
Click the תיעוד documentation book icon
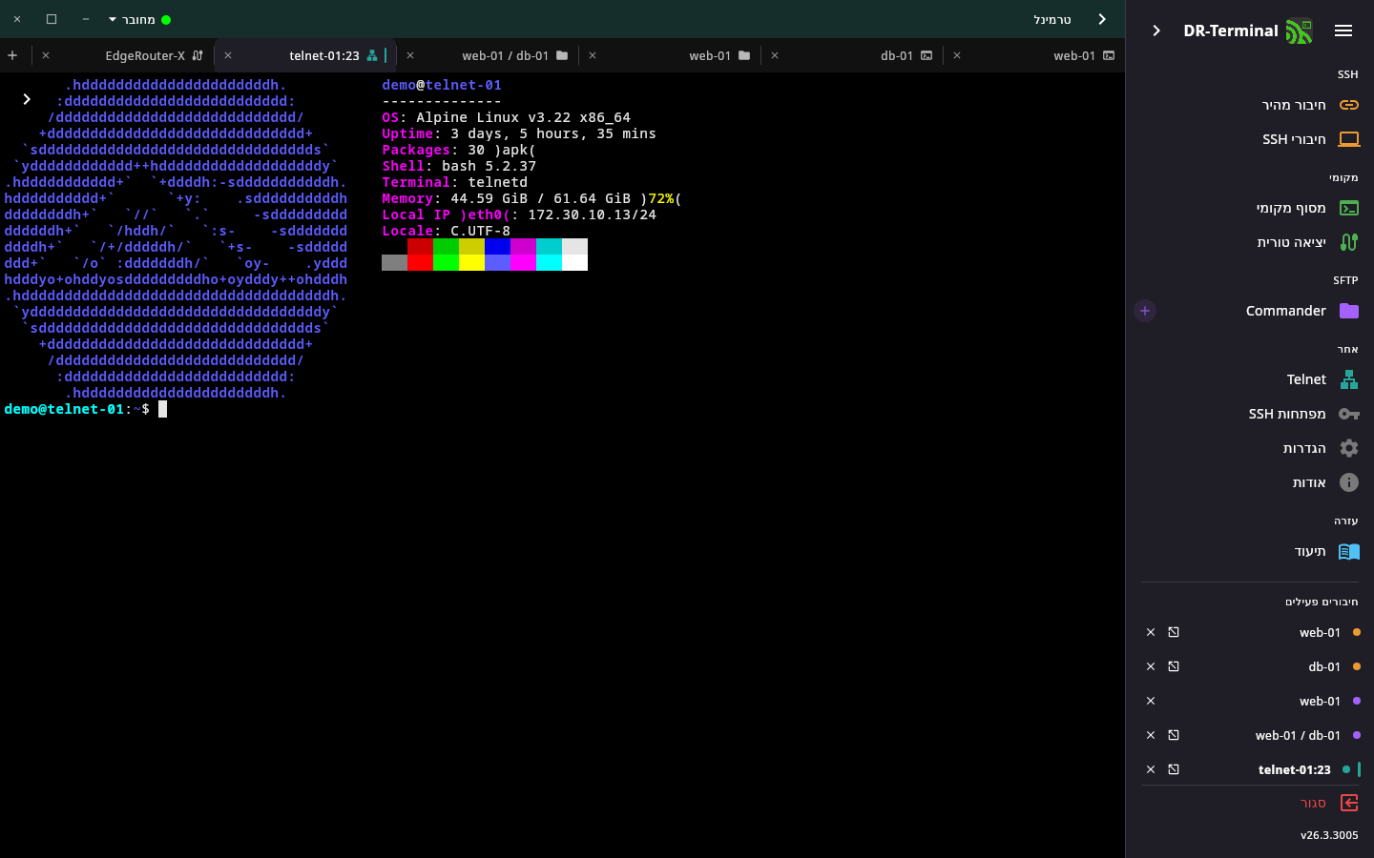[1349, 551]
